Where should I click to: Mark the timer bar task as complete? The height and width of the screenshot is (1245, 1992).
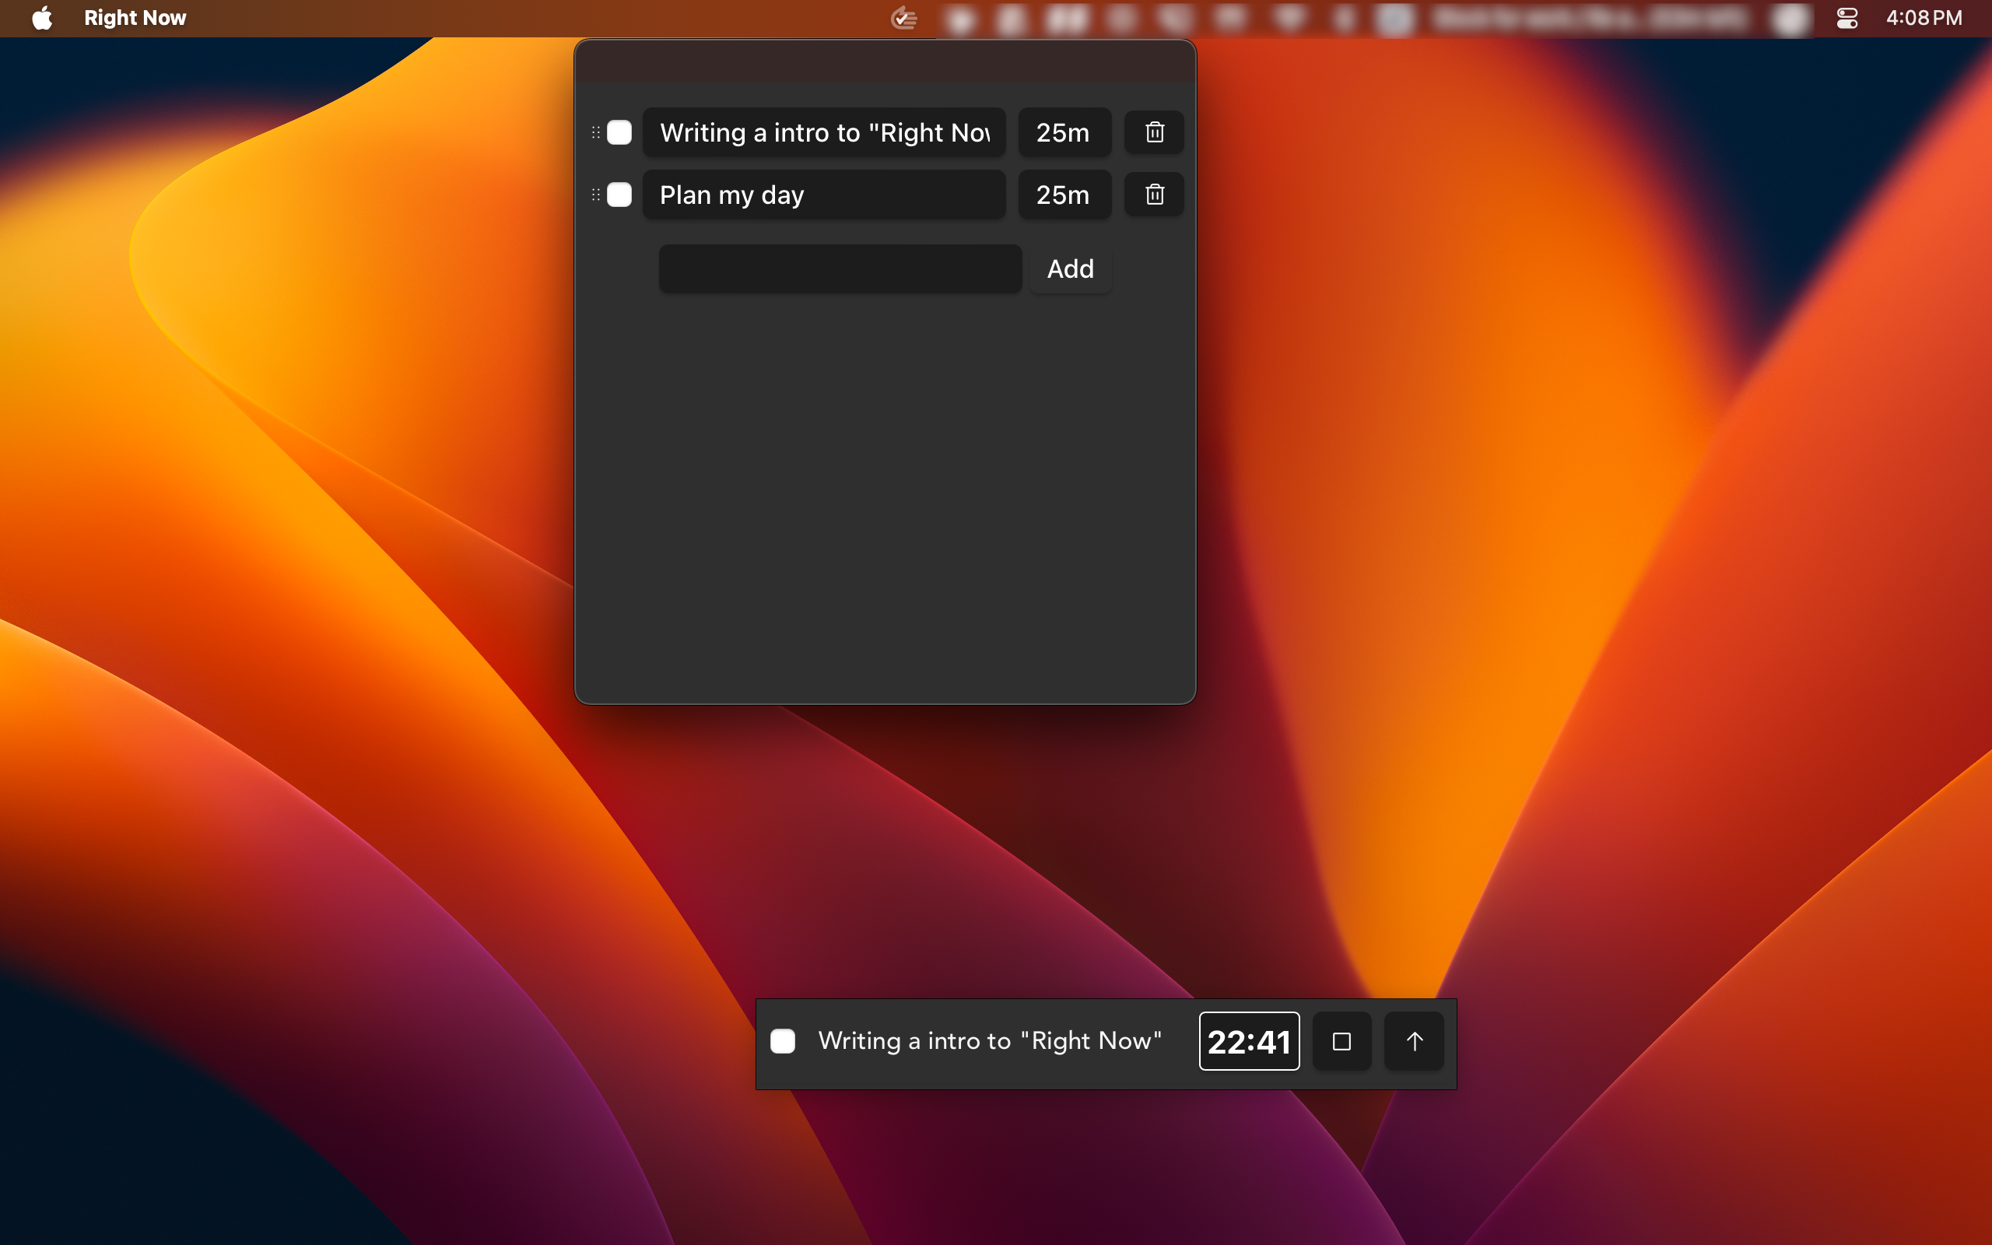[783, 1041]
